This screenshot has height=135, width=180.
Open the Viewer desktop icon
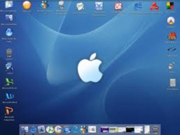point(10,67)
